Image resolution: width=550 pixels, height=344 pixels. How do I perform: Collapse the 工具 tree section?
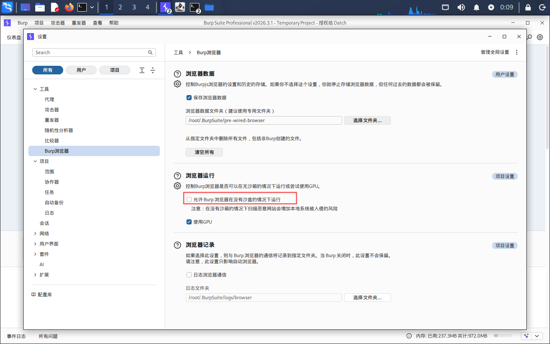click(x=35, y=89)
